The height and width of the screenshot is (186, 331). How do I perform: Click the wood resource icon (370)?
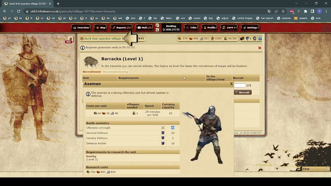[179, 38]
